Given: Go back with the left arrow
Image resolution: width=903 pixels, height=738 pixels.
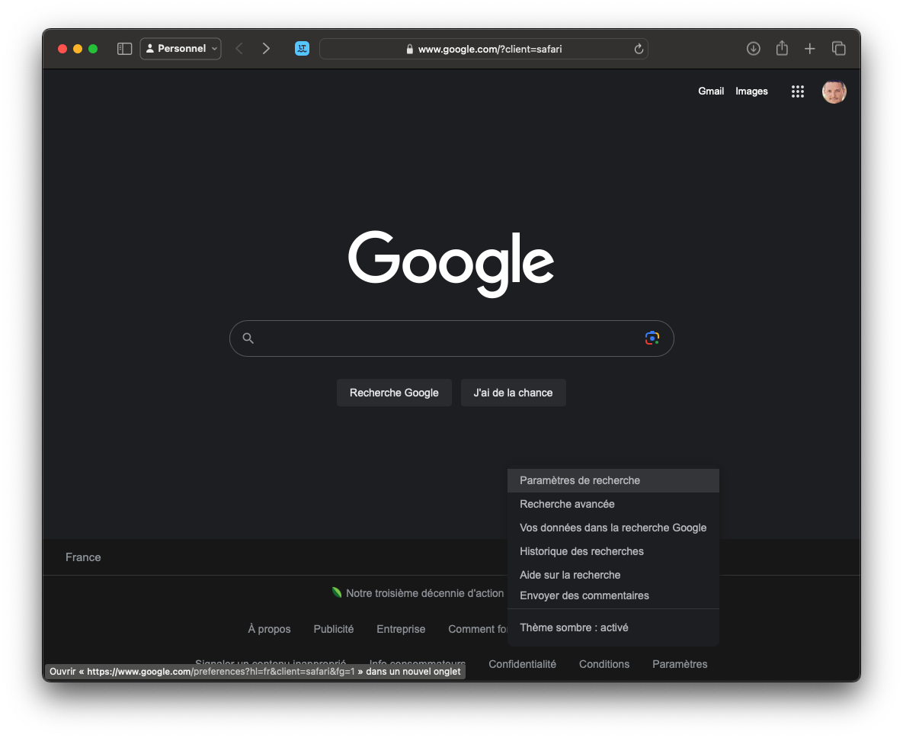Looking at the screenshot, I should click(x=239, y=49).
